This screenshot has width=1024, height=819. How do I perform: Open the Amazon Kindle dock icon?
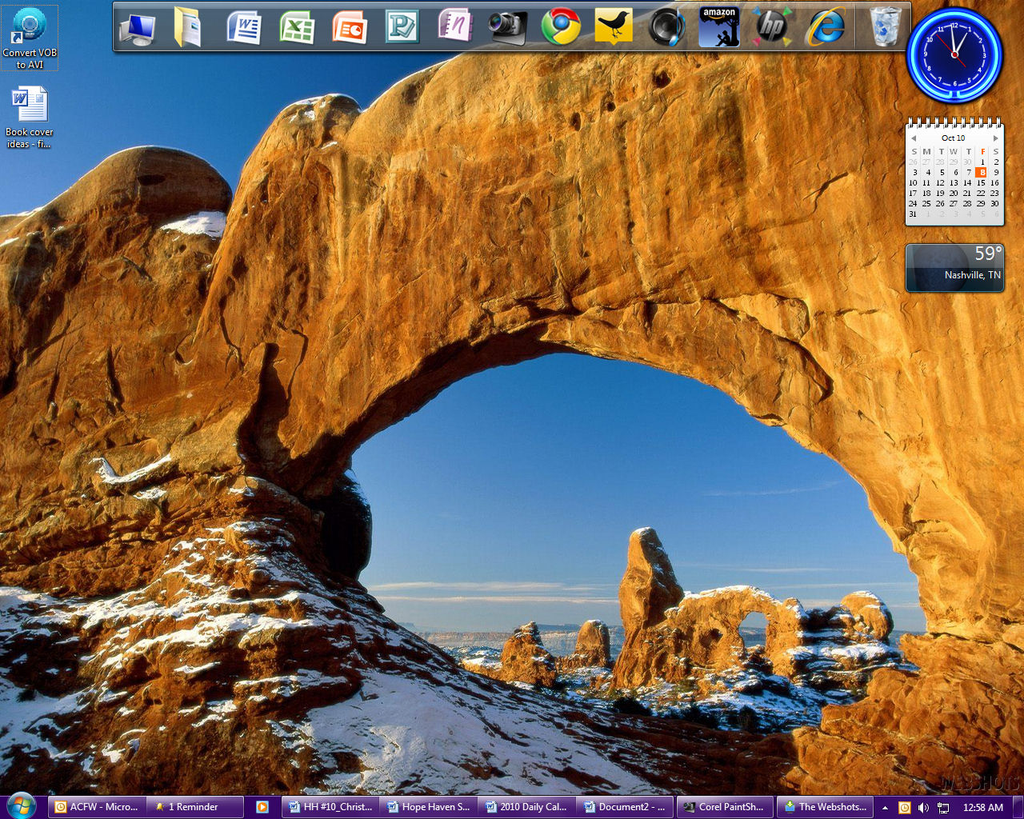(718, 27)
